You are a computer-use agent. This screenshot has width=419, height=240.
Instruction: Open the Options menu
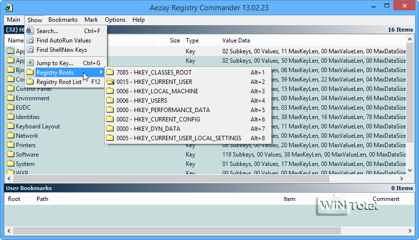pos(115,20)
